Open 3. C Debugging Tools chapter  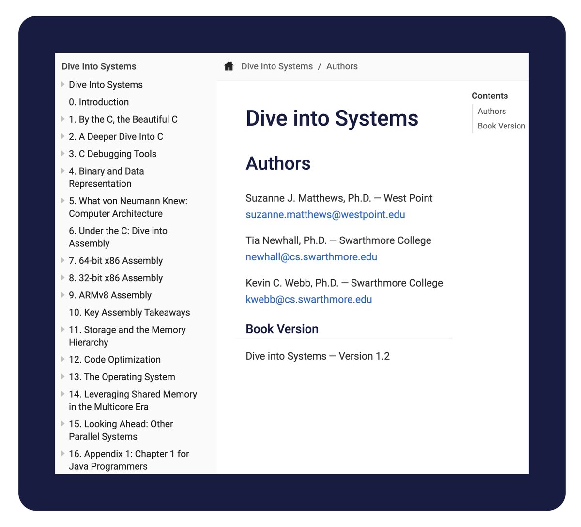pos(112,154)
